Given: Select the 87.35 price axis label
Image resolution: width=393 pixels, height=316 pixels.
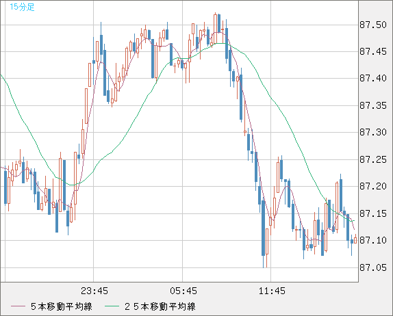Looking at the screenshot, I should (x=373, y=105).
